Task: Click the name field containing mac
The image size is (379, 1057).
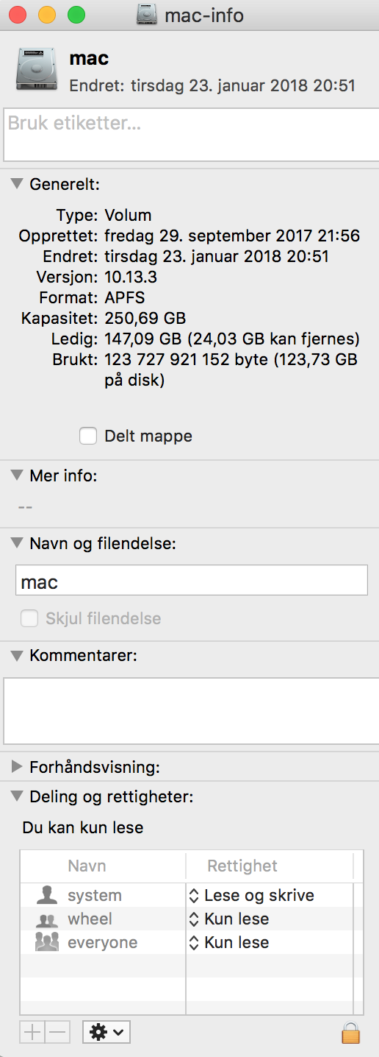Action: click(191, 580)
